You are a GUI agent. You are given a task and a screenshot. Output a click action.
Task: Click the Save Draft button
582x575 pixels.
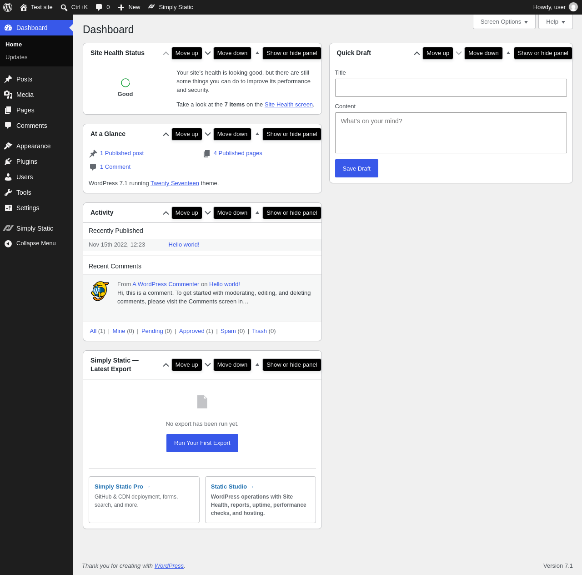pos(356,168)
